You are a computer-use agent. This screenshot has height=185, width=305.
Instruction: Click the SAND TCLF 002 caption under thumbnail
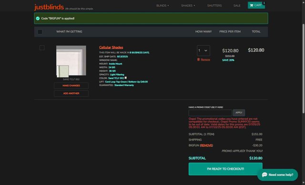click(x=71, y=79)
